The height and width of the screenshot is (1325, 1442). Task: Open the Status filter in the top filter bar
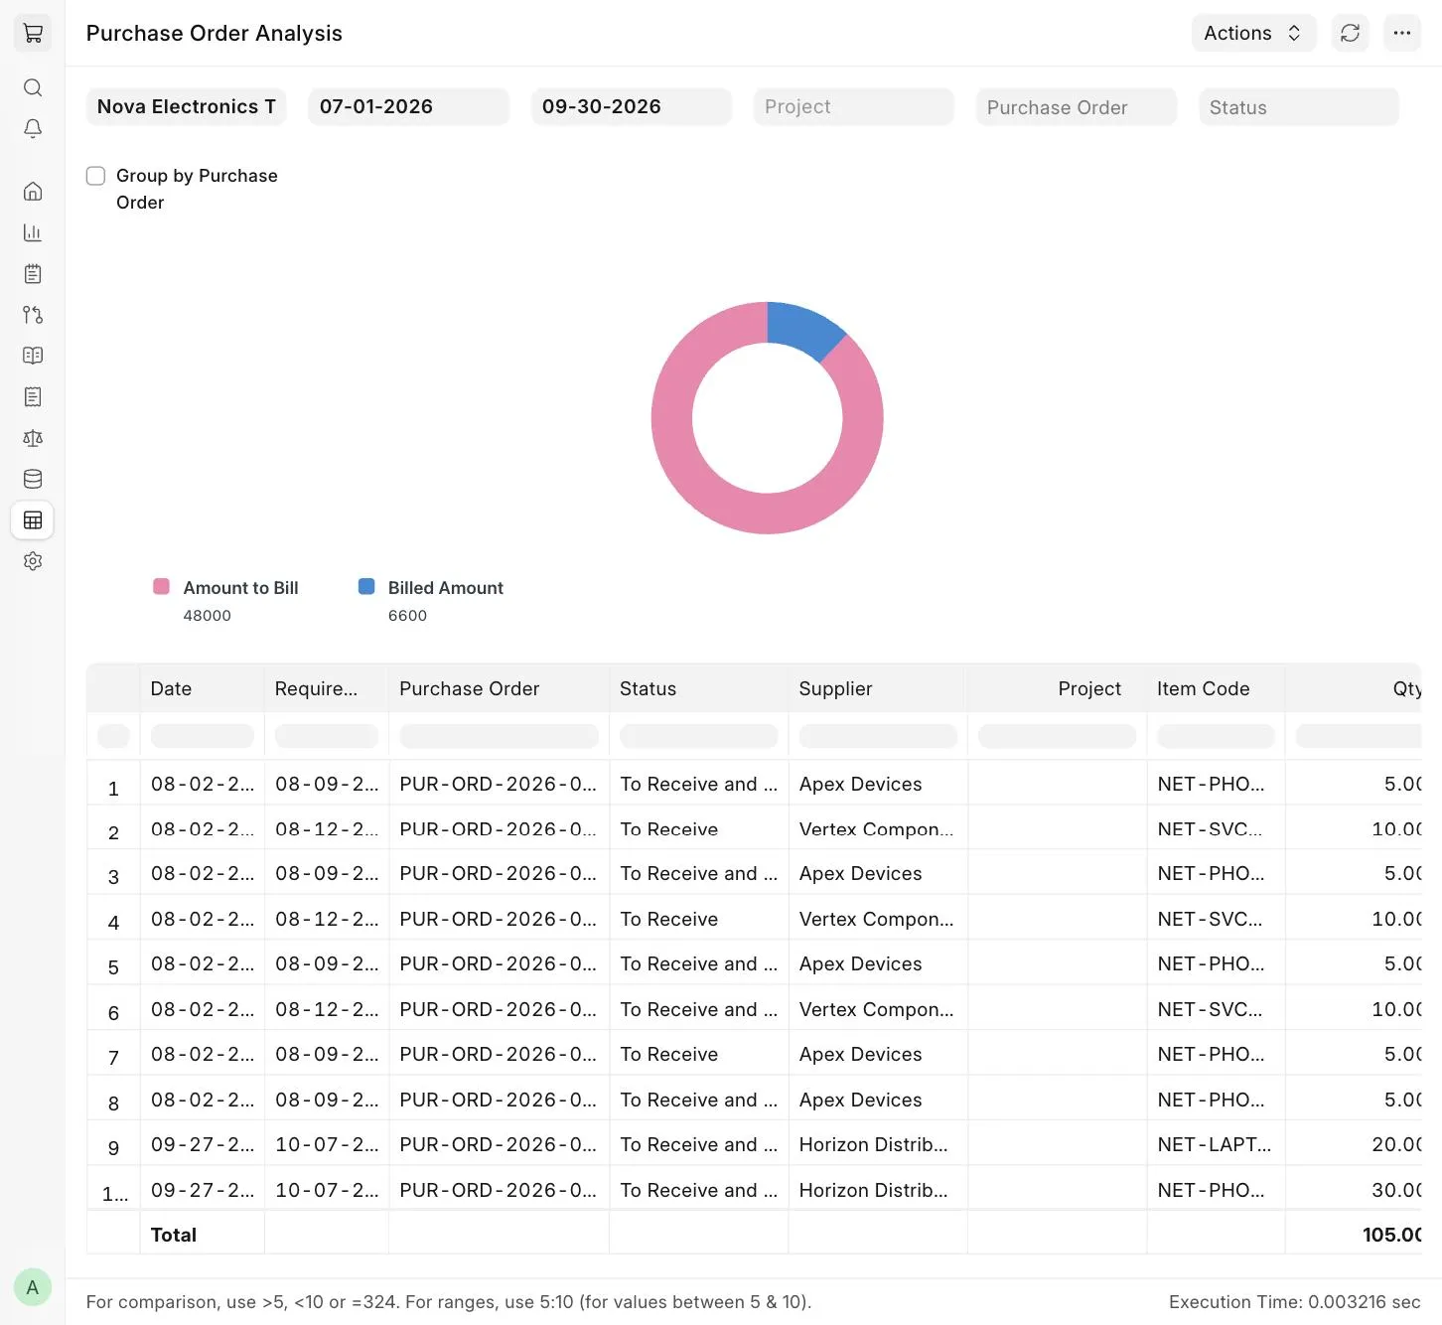click(1299, 107)
